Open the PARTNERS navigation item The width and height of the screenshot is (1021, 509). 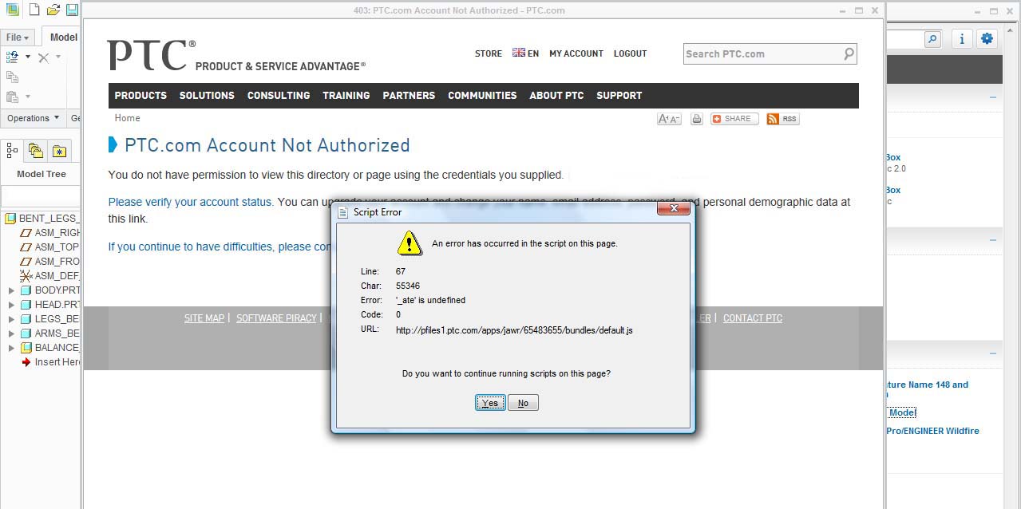pyautogui.click(x=409, y=95)
